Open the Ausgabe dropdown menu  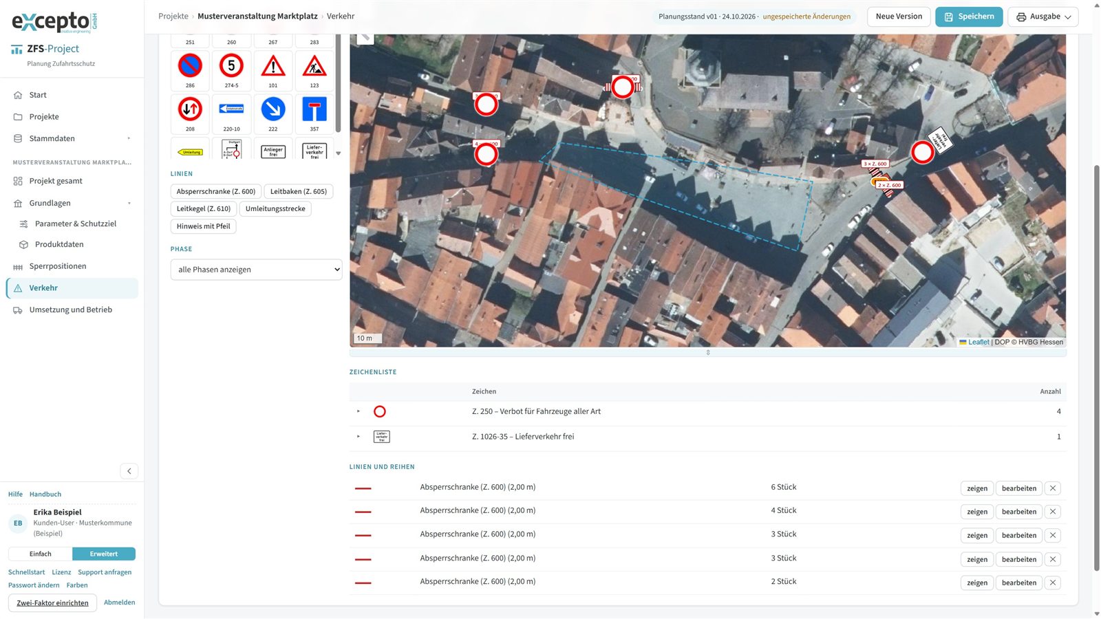(x=1043, y=17)
